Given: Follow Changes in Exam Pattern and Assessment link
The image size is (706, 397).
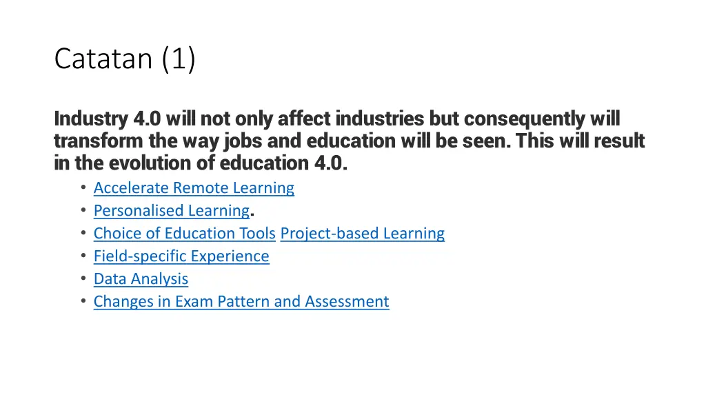Looking at the screenshot, I should [x=241, y=302].
